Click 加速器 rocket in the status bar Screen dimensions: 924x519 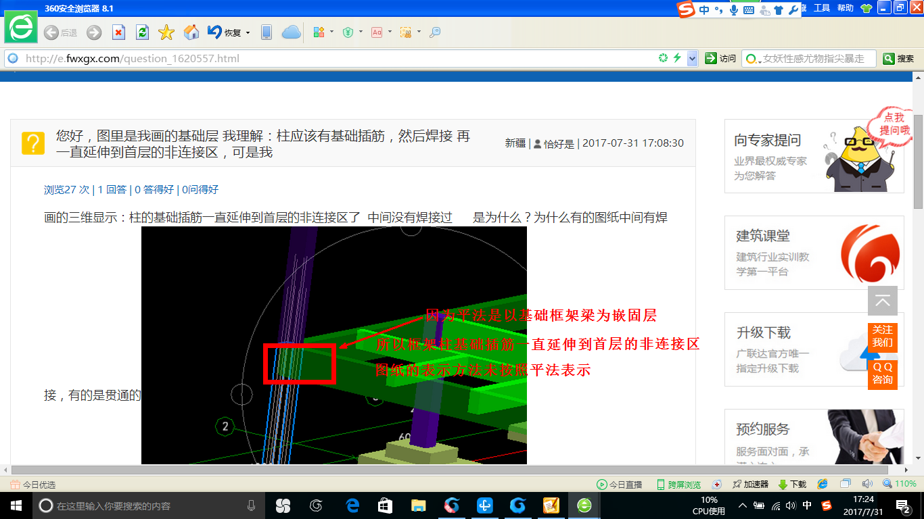click(x=749, y=485)
